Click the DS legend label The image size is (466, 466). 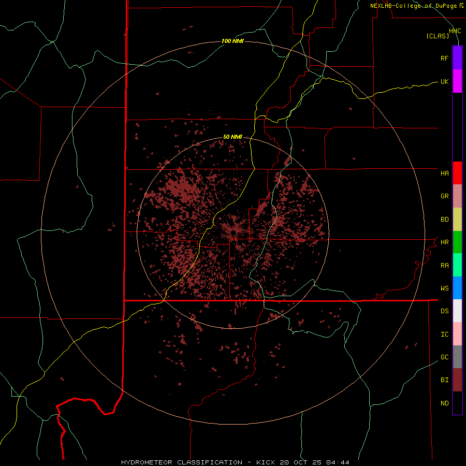444,311
